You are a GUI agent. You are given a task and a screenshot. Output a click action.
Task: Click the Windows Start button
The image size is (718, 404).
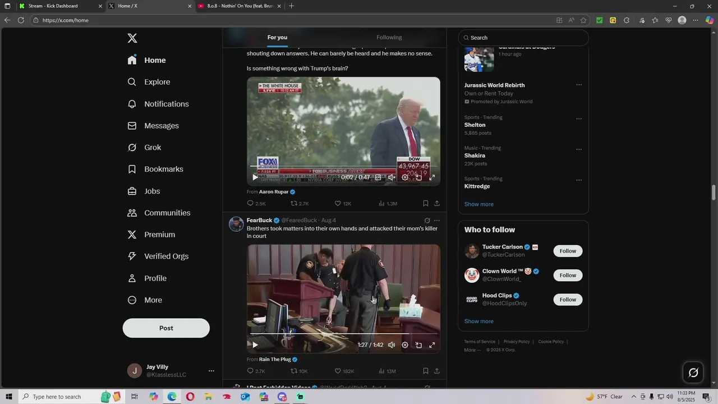click(x=9, y=397)
